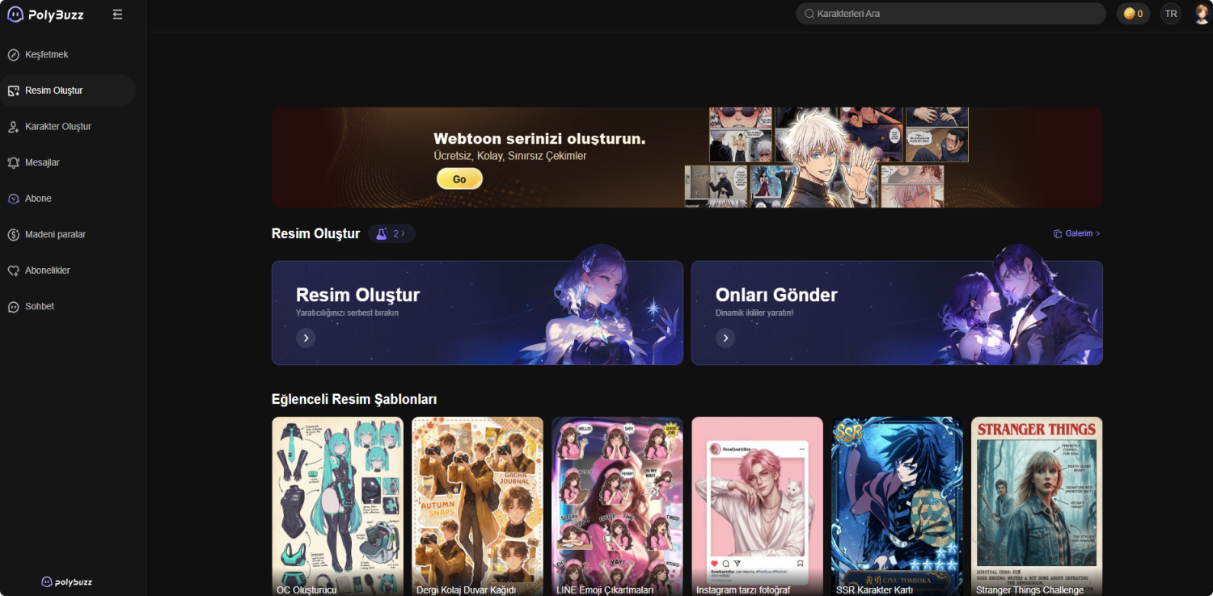Open the Resim Oluştur large card
Viewport: 1213px width, 596px height.
click(x=477, y=313)
